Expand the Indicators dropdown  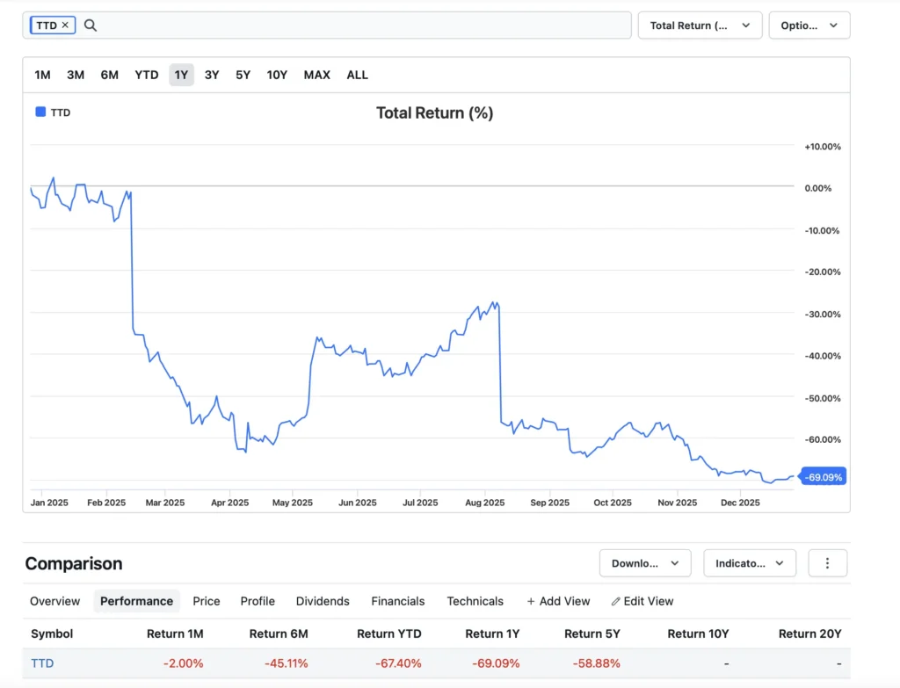click(x=749, y=563)
